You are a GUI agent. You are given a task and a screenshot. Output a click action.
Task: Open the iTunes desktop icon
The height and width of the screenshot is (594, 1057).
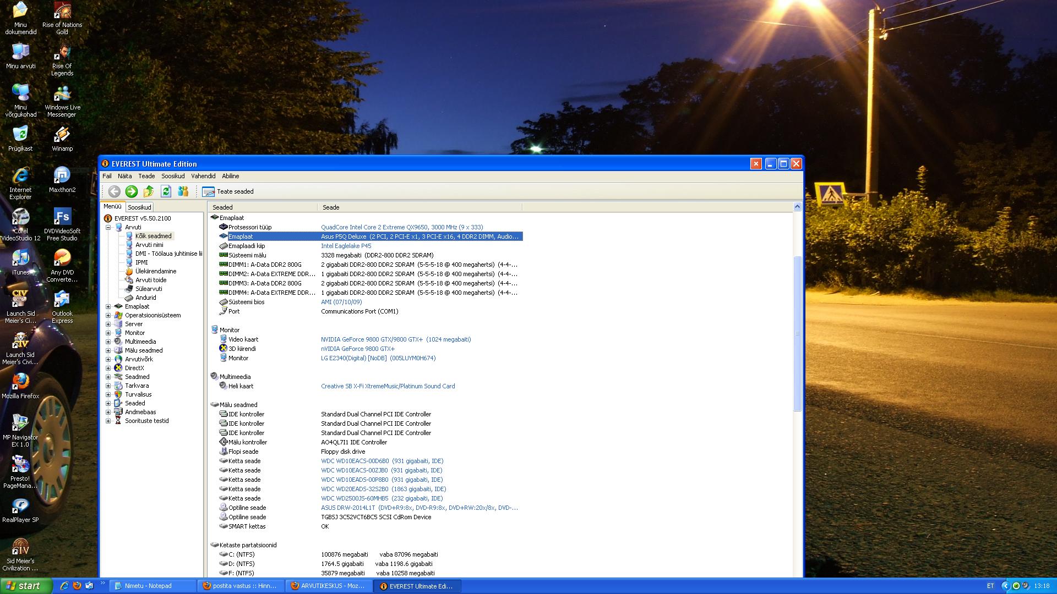[x=20, y=262]
